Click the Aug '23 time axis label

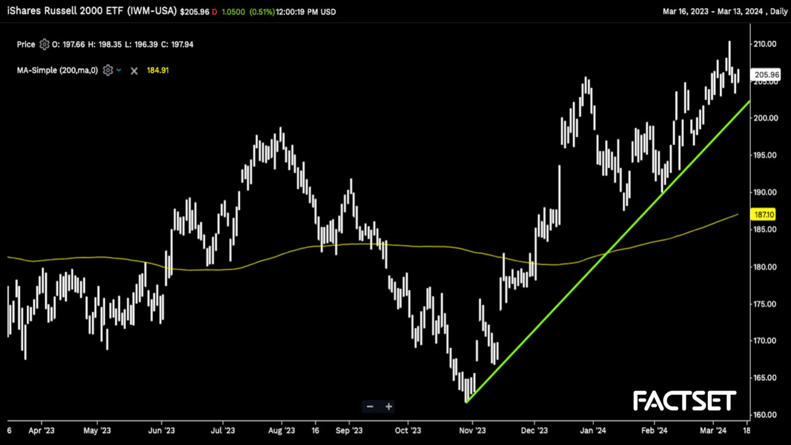click(x=283, y=430)
